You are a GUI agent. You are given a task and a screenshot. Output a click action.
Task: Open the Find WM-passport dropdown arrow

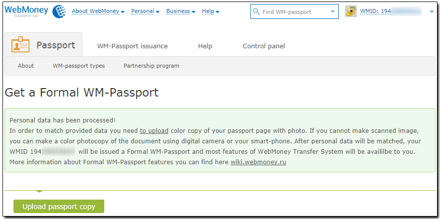click(x=333, y=11)
